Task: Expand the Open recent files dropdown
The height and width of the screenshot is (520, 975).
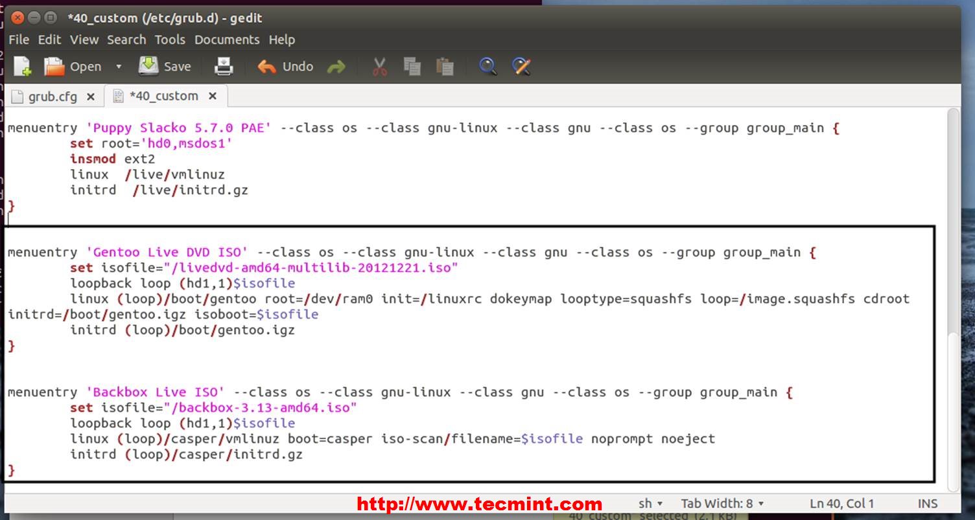Action: click(x=119, y=66)
